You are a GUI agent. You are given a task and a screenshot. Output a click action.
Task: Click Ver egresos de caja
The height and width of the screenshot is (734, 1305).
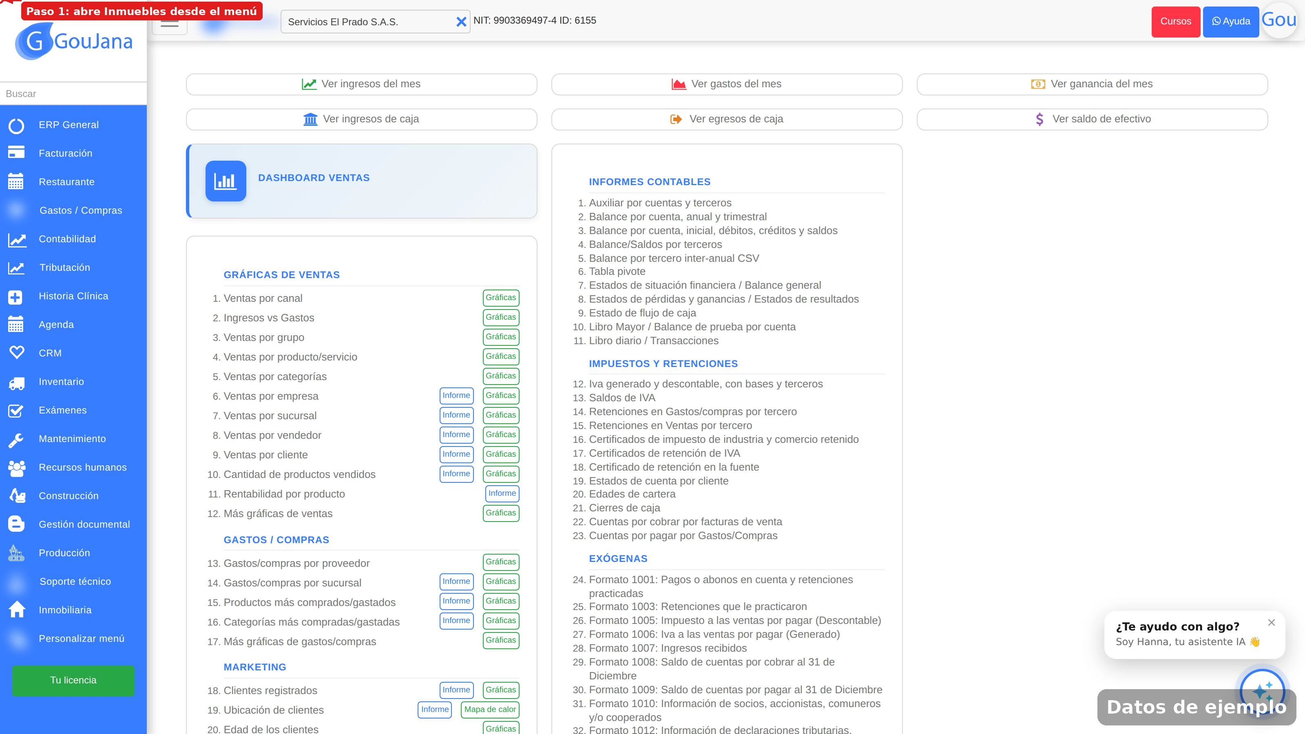[726, 119]
